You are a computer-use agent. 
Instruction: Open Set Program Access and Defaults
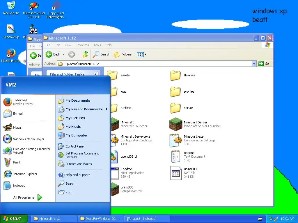(83, 155)
